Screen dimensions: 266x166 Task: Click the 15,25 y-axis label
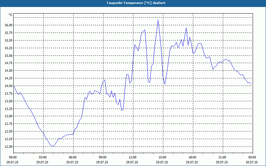[8, 48]
